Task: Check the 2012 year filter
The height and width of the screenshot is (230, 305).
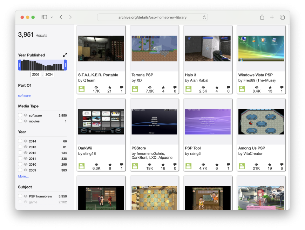Action: pyautogui.click(x=20, y=153)
